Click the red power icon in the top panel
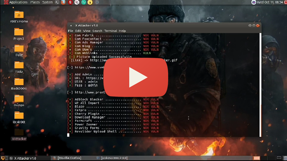This screenshot has width=287, height=161. pos(285,2)
